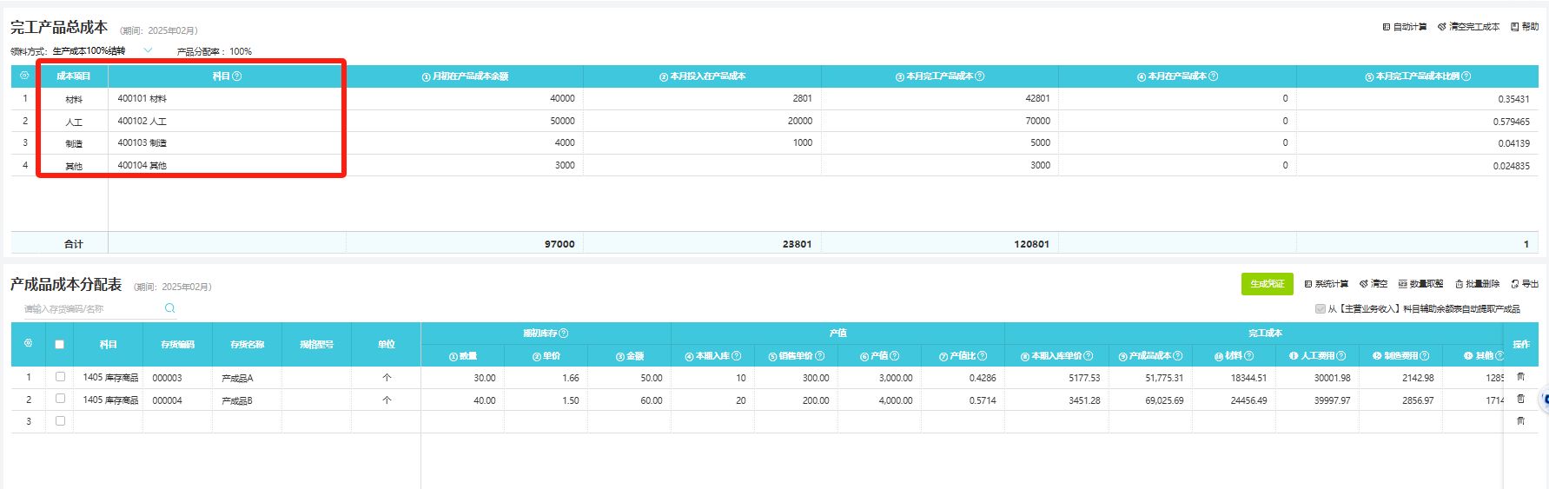This screenshot has width=1549, height=489.
Task: Click the 数量取整 button
Action: tap(1420, 284)
